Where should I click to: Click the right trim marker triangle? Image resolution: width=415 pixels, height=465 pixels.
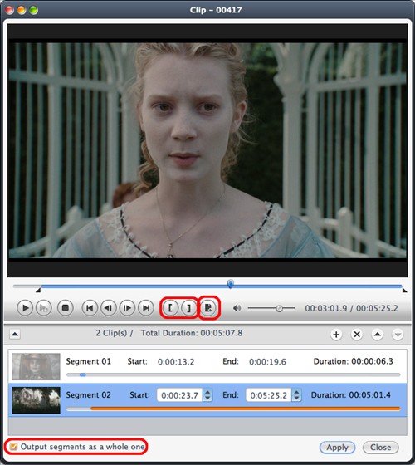click(x=404, y=291)
